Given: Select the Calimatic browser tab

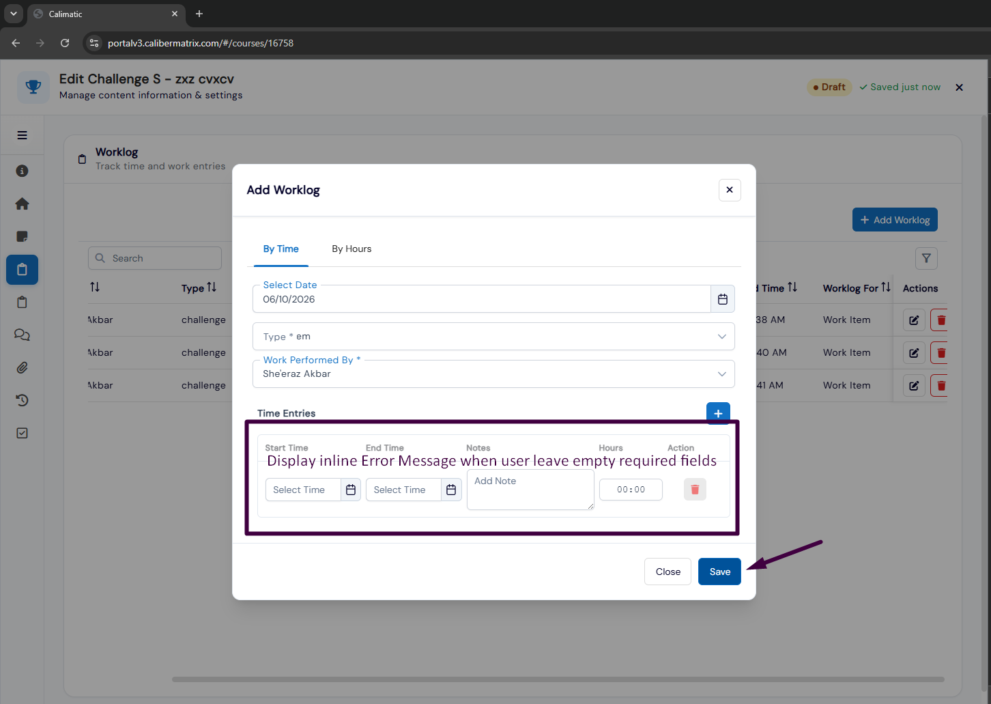Looking at the screenshot, I should pos(106,14).
